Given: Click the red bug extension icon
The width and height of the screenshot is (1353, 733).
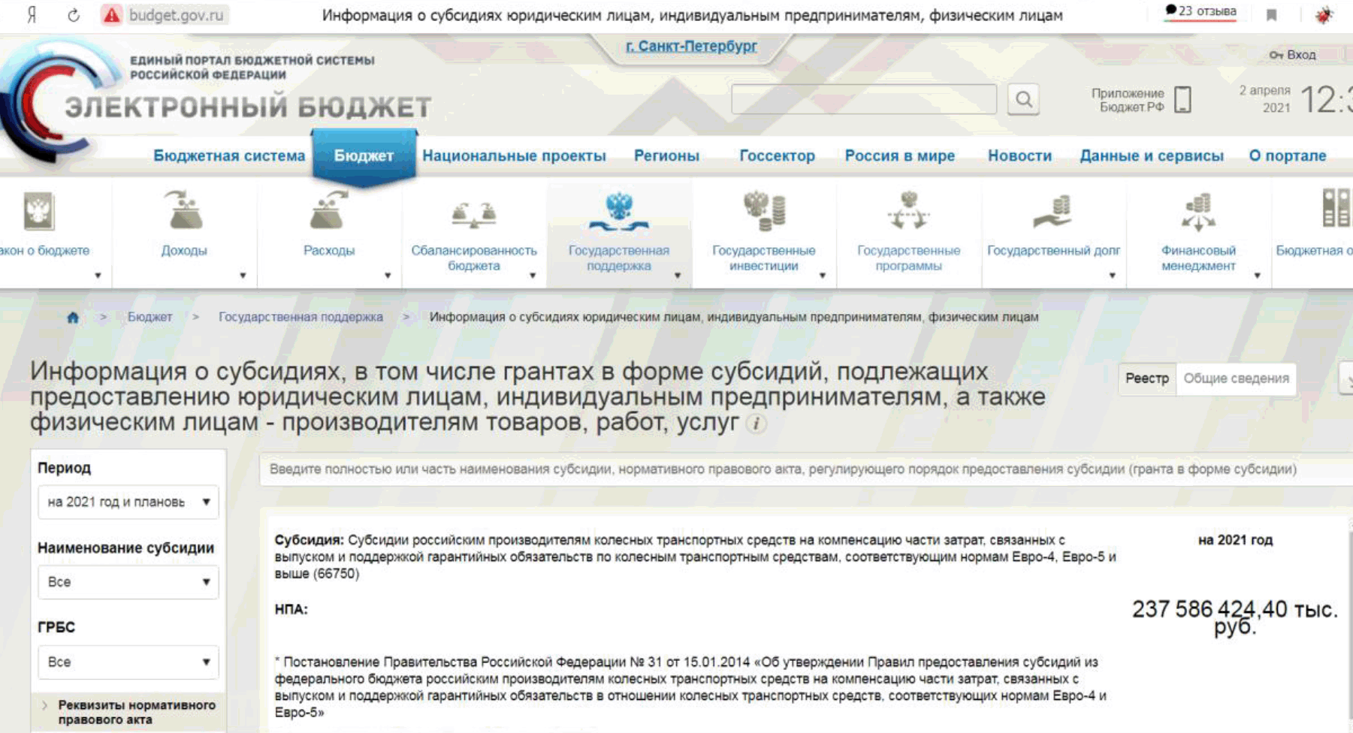Looking at the screenshot, I should click(1324, 15).
